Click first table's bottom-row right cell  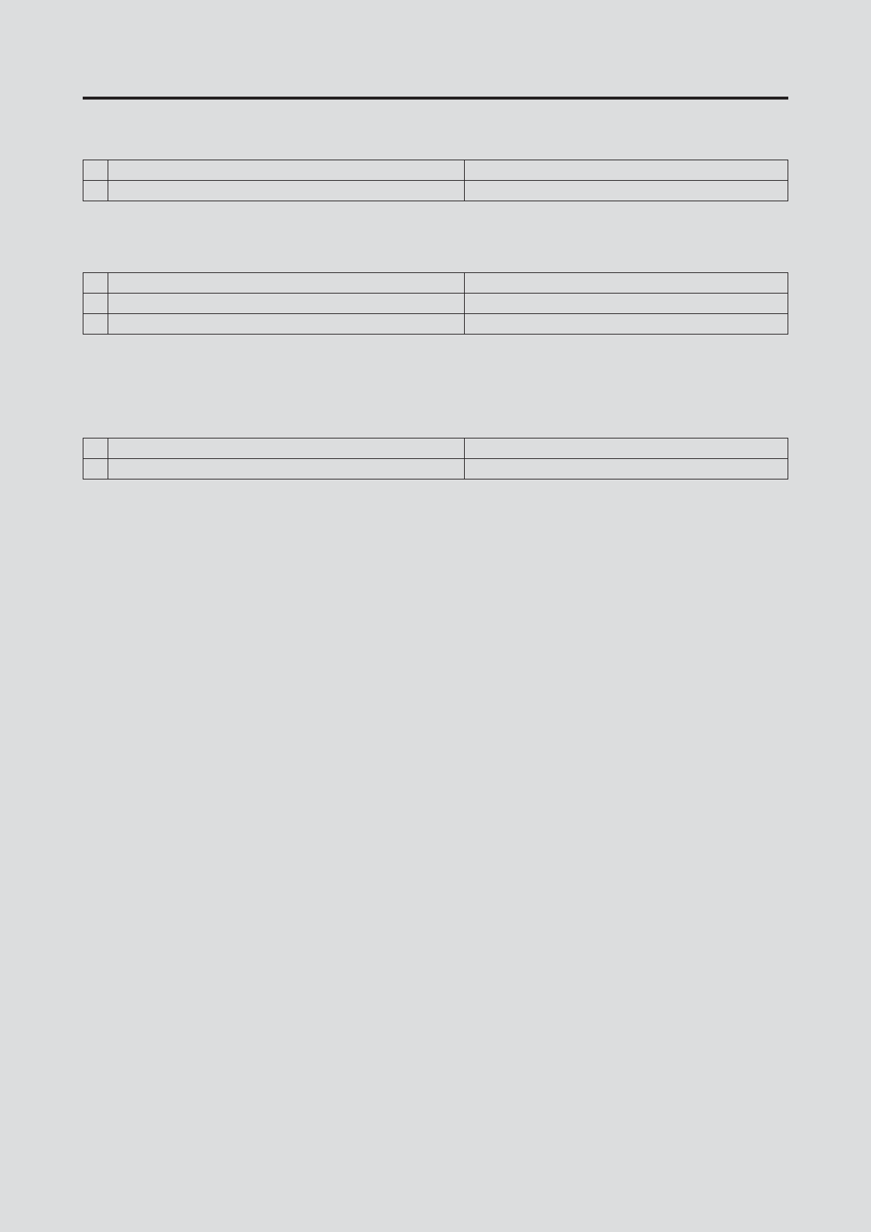tap(627, 190)
